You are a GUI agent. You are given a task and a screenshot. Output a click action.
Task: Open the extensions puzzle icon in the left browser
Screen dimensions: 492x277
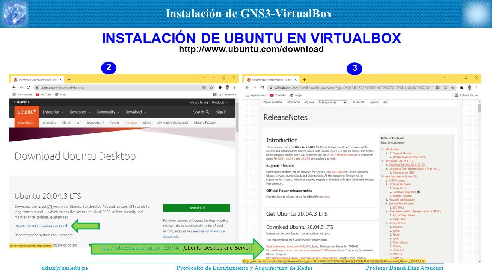tap(220, 87)
